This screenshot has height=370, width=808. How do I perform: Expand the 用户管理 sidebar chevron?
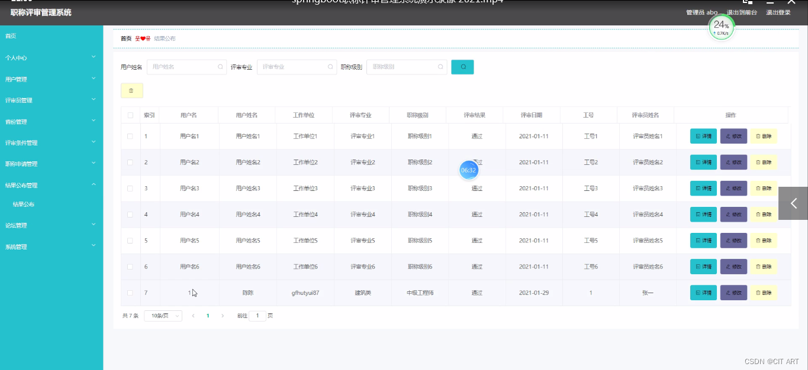94,79
